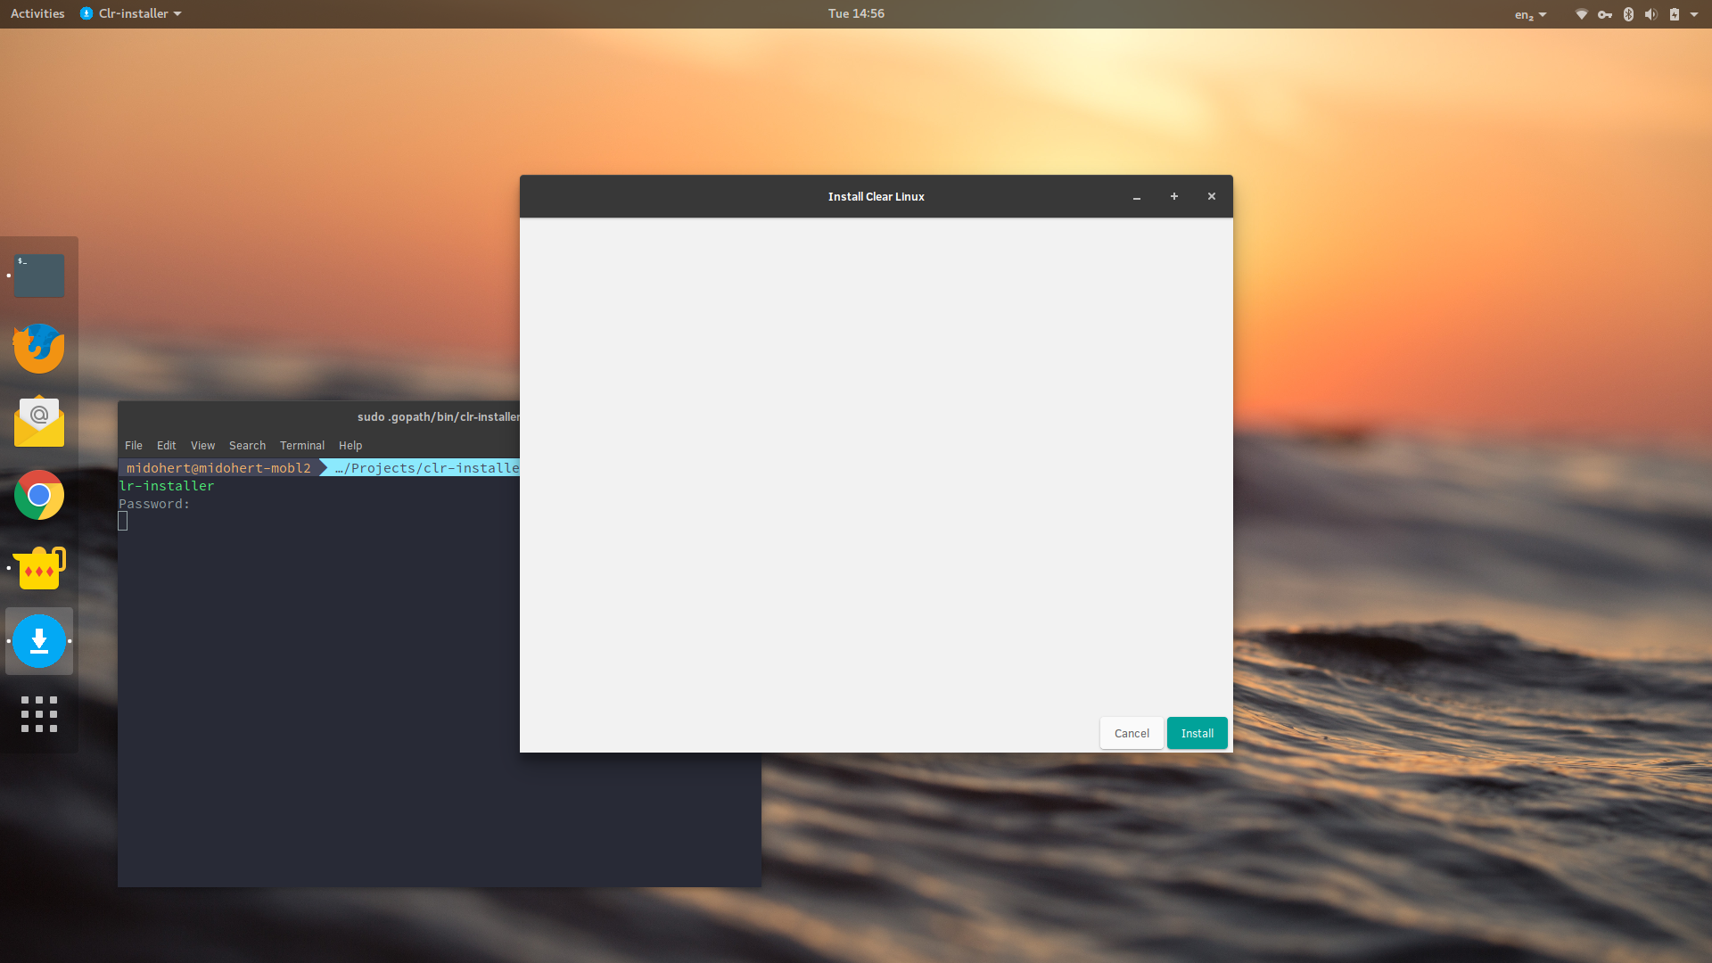This screenshot has height=963, width=1712.
Task: Click the Install Clear Linux title text
Action: click(876, 197)
